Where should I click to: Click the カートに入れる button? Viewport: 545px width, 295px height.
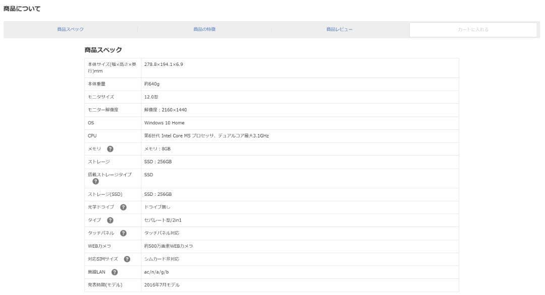473,30
